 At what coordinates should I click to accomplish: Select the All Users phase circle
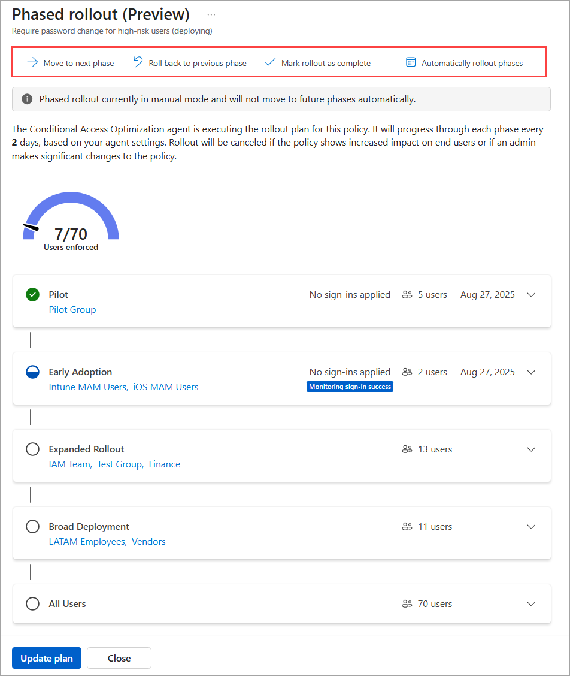33,603
